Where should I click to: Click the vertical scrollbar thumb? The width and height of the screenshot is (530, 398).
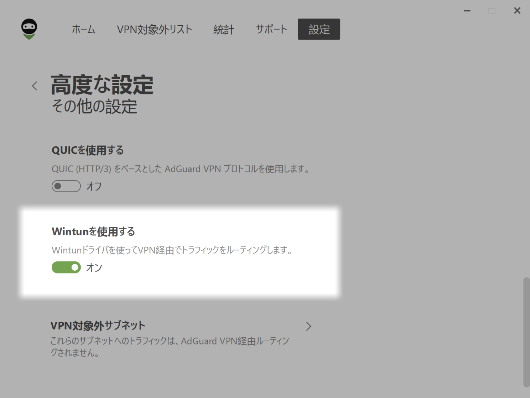(x=526, y=332)
